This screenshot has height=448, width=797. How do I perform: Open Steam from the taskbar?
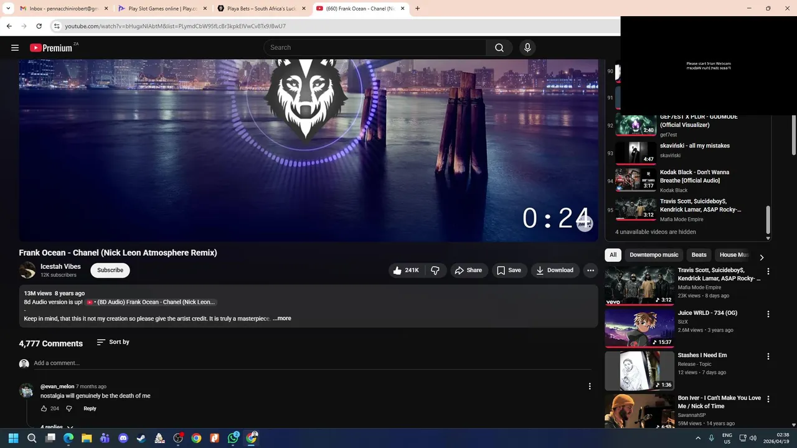click(141, 438)
